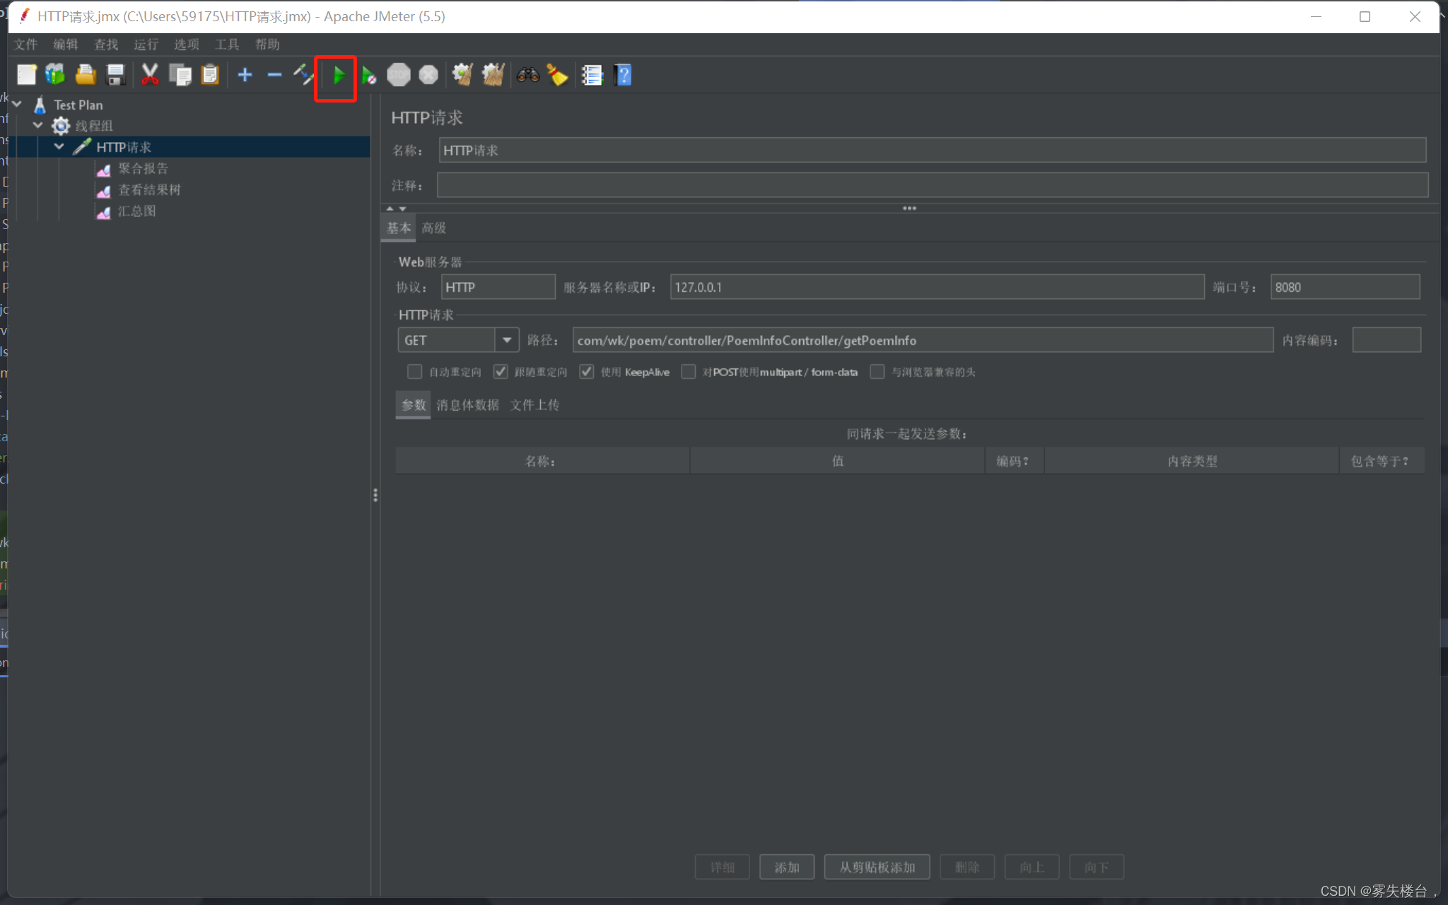
Task: Click the blue minus Collapse All icon
Action: point(274,74)
